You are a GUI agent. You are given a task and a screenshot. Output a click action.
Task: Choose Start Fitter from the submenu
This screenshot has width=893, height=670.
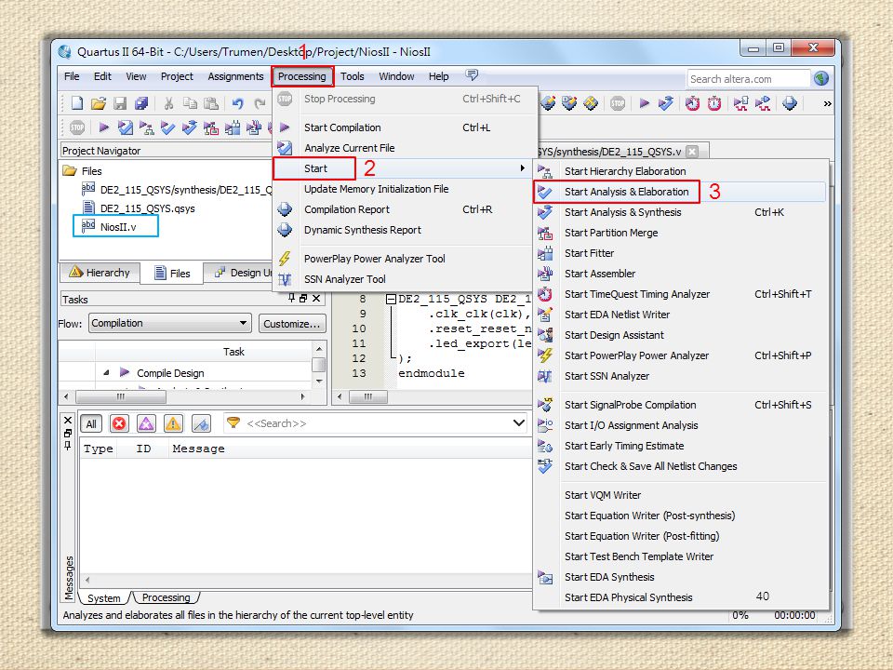pyautogui.click(x=679, y=253)
